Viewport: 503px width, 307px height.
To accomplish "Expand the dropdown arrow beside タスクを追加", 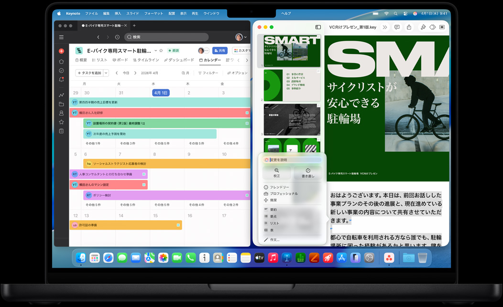I will 107,73.
